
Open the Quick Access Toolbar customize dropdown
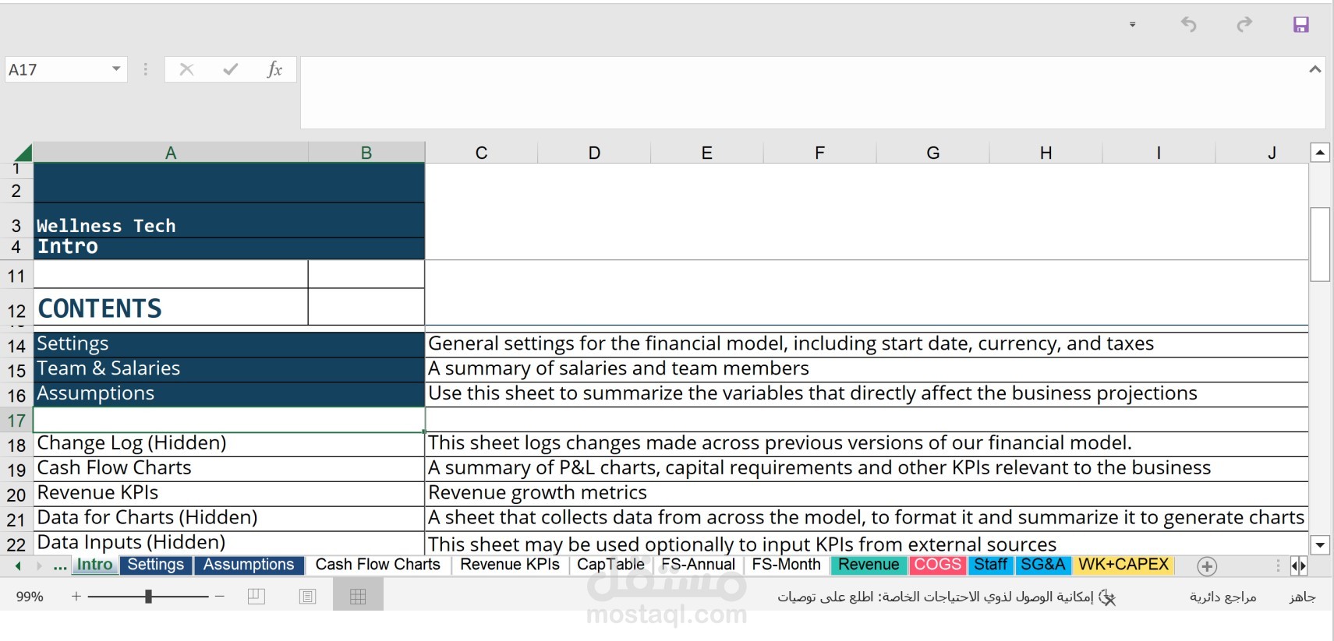[1132, 25]
